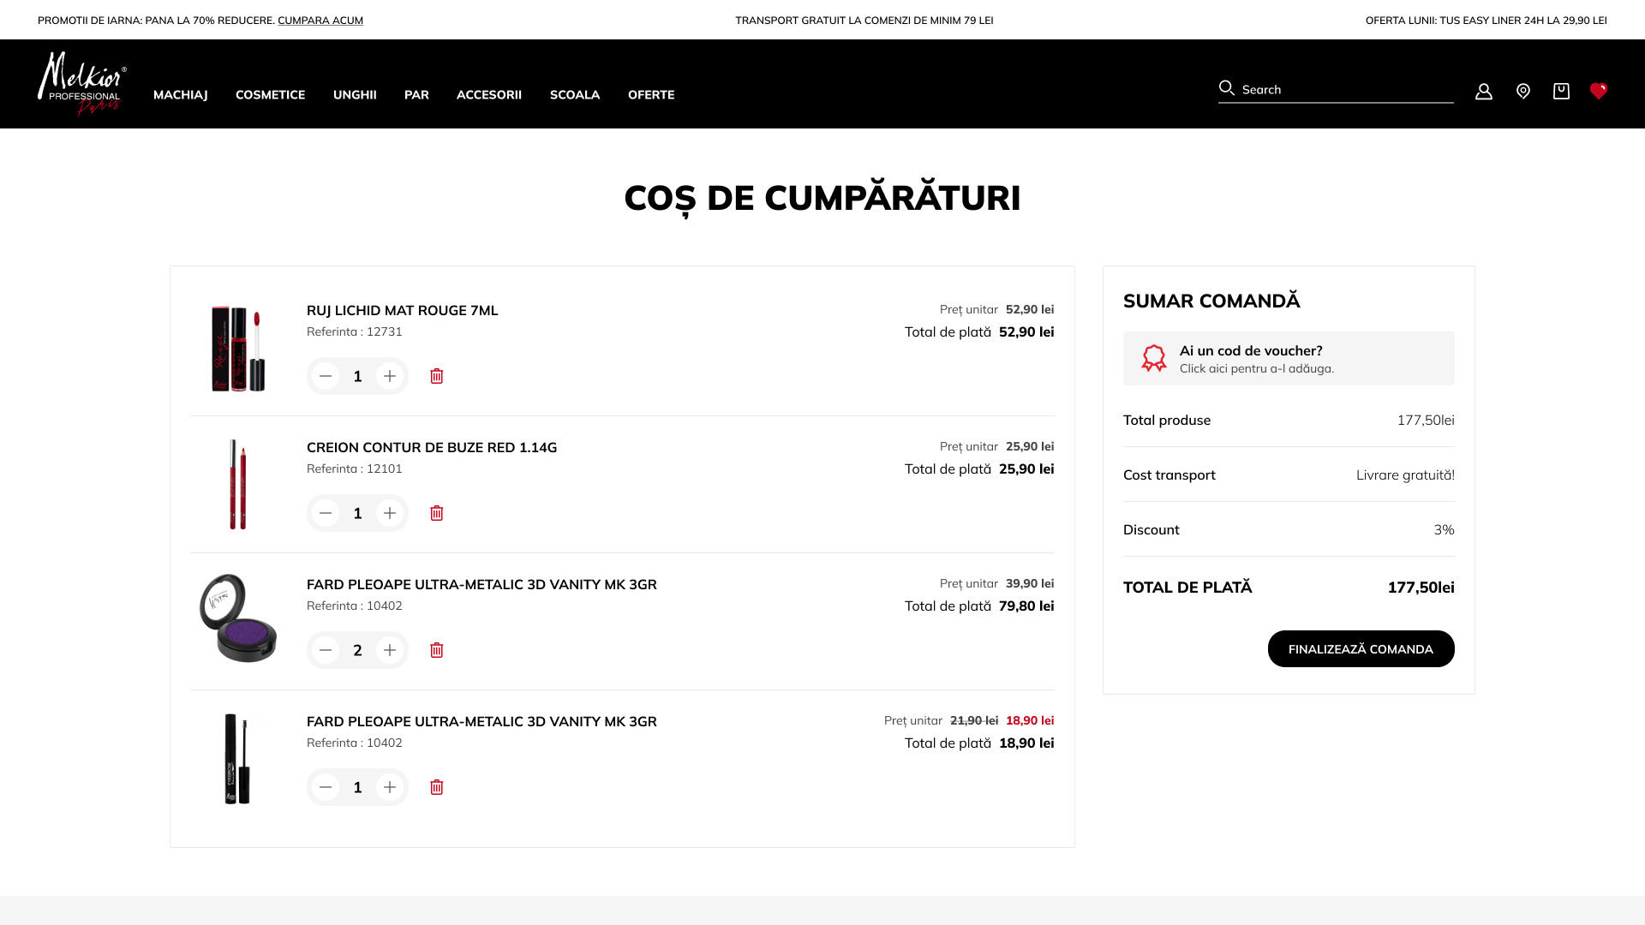The image size is (1645, 925).
Task: Open the wishlist heart icon
Action: pos(1599,91)
